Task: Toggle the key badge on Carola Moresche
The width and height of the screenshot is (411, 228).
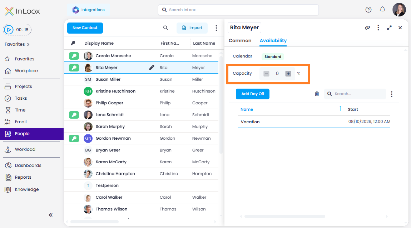Action: (74, 56)
